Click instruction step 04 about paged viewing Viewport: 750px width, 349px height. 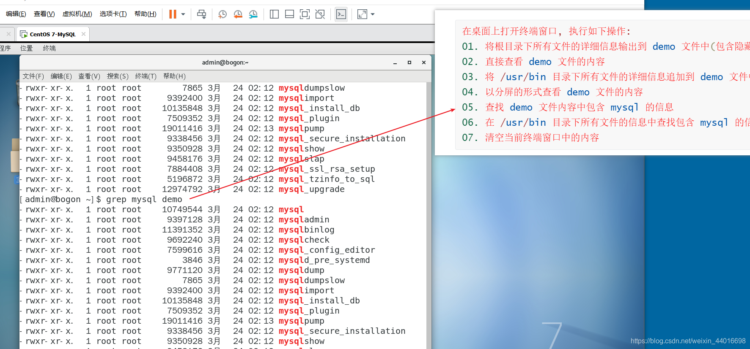[552, 92]
